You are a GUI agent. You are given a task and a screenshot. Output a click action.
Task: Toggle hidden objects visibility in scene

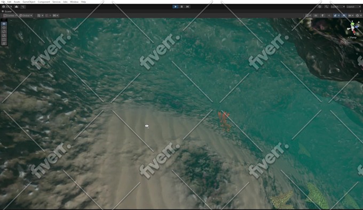click(x=344, y=15)
